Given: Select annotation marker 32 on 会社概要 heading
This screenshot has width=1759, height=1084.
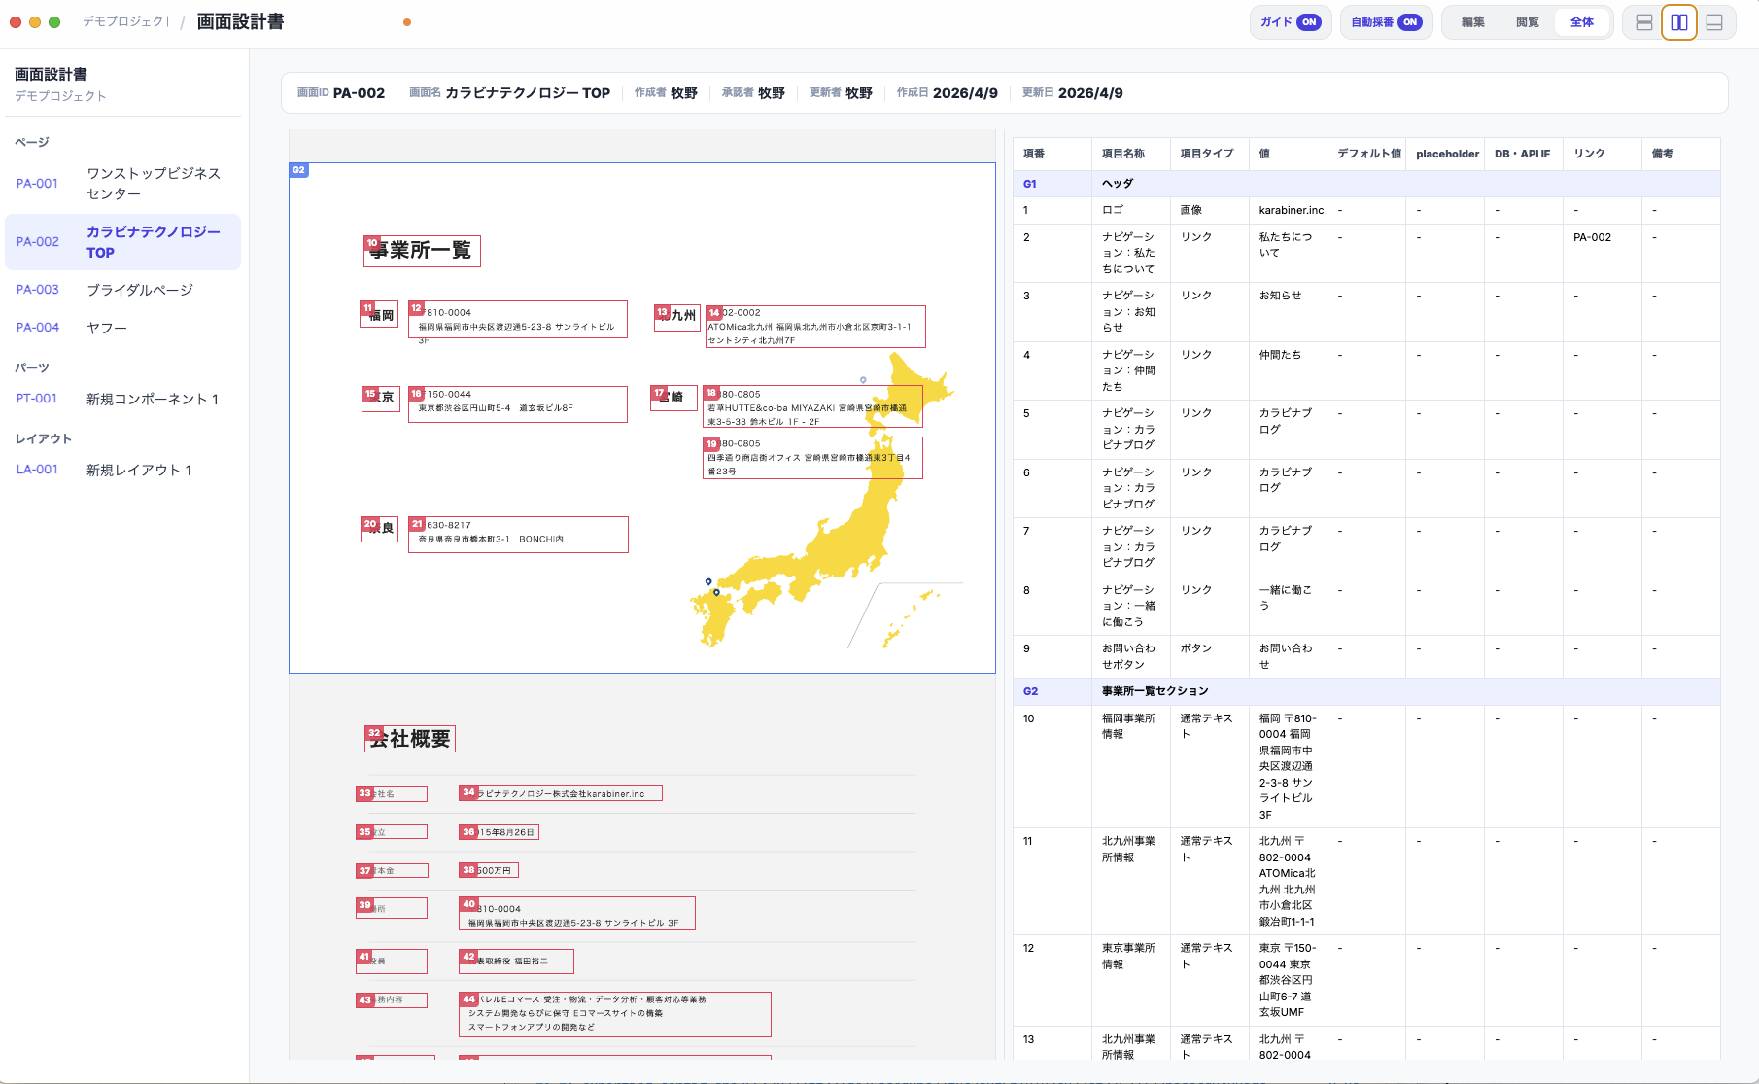Looking at the screenshot, I should (374, 733).
